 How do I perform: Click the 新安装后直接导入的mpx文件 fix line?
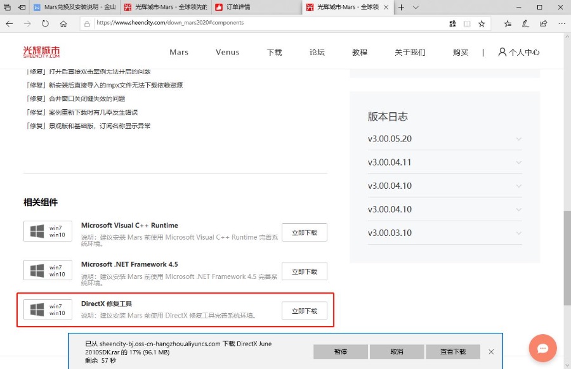tap(104, 85)
